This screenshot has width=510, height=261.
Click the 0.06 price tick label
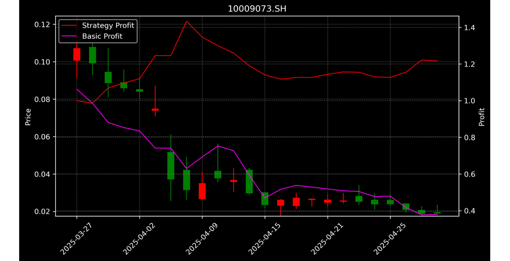[x=42, y=137]
